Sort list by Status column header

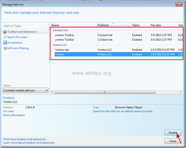click(140, 25)
